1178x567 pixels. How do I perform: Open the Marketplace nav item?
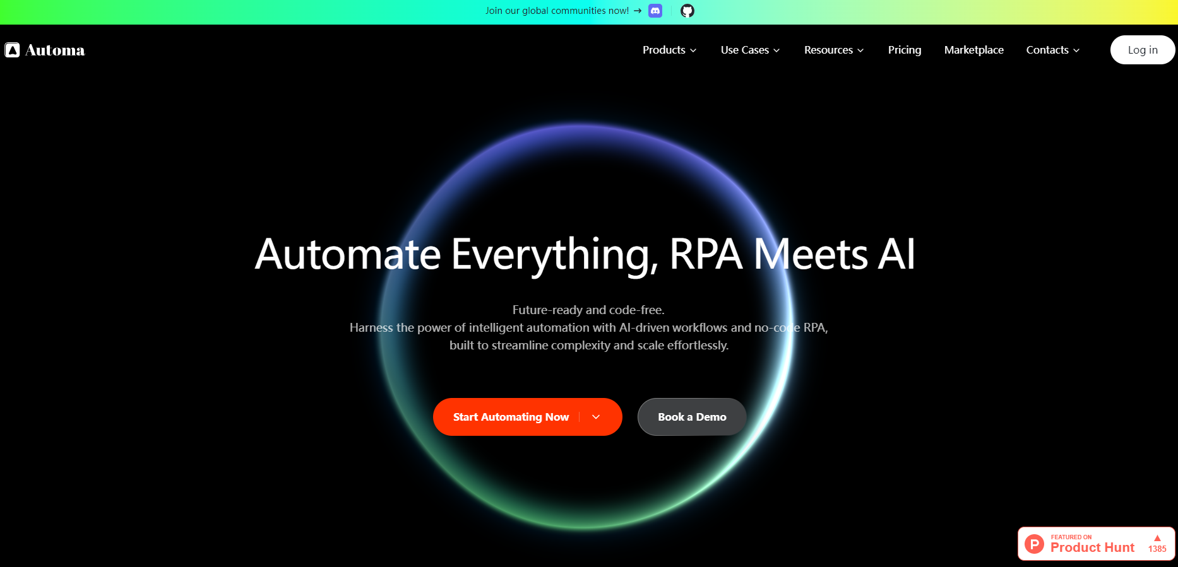click(x=973, y=50)
